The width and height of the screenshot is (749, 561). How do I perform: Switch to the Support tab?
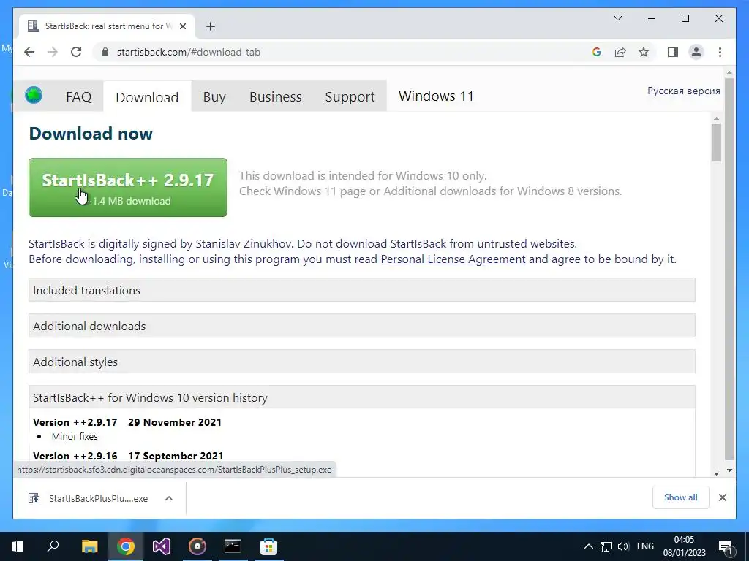click(x=350, y=97)
